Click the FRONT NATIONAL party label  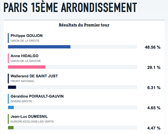pyautogui.click(x=23, y=81)
